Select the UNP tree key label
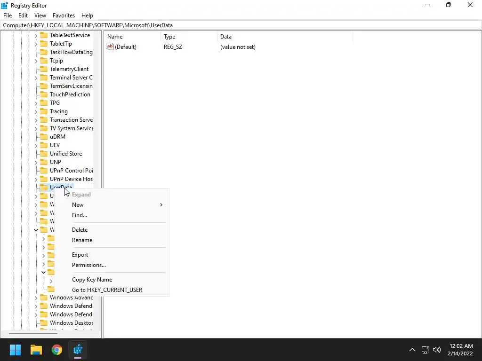Viewport: 482px width, 361px height. [x=56, y=162]
